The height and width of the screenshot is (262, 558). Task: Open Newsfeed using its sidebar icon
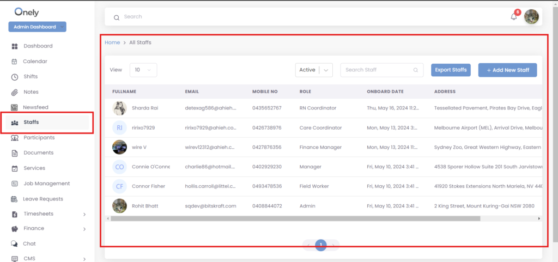coord(15,107)
